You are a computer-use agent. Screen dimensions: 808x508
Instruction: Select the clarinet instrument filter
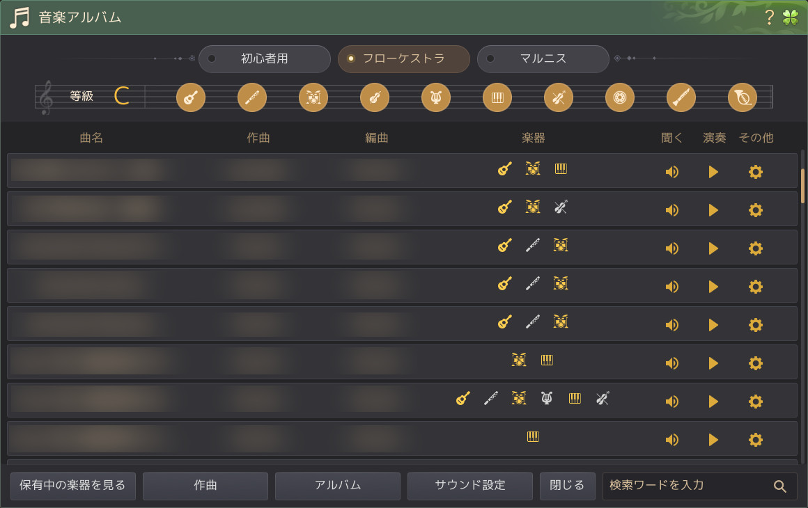tap(681, 97)
